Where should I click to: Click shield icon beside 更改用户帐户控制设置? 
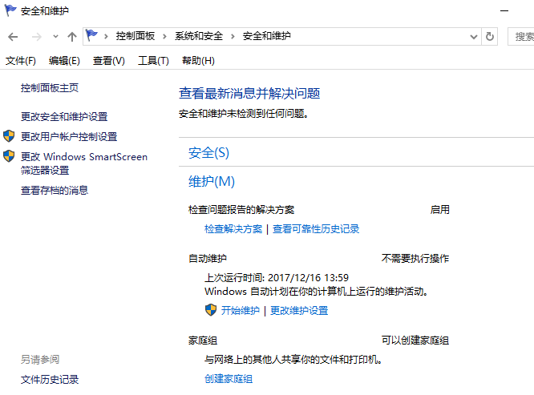click(9, 136)
